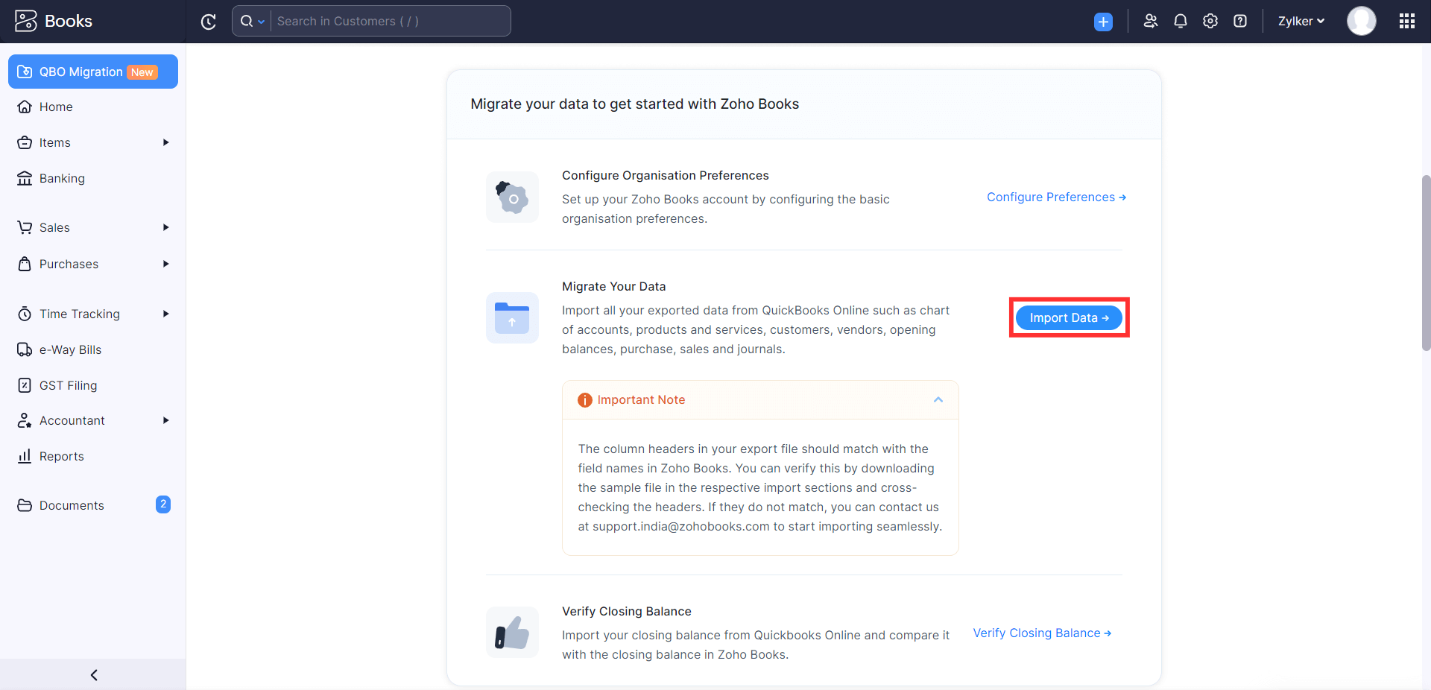Click the Import Data button
Viewport: 1431px width, 690px height.
(x=1068, y=317)
